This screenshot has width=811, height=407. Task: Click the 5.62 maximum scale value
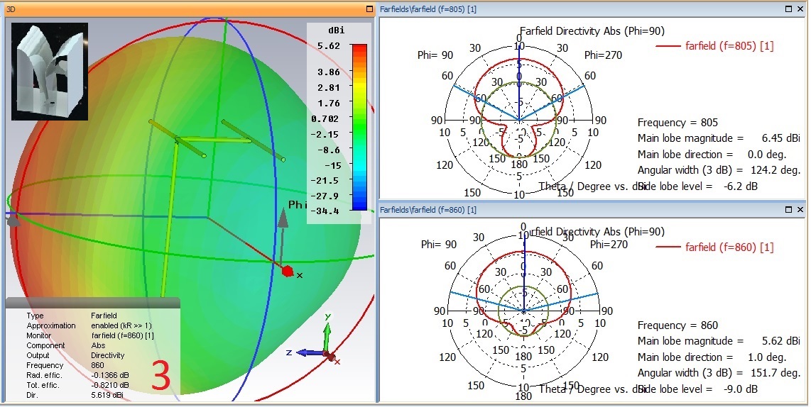point(329,46)
